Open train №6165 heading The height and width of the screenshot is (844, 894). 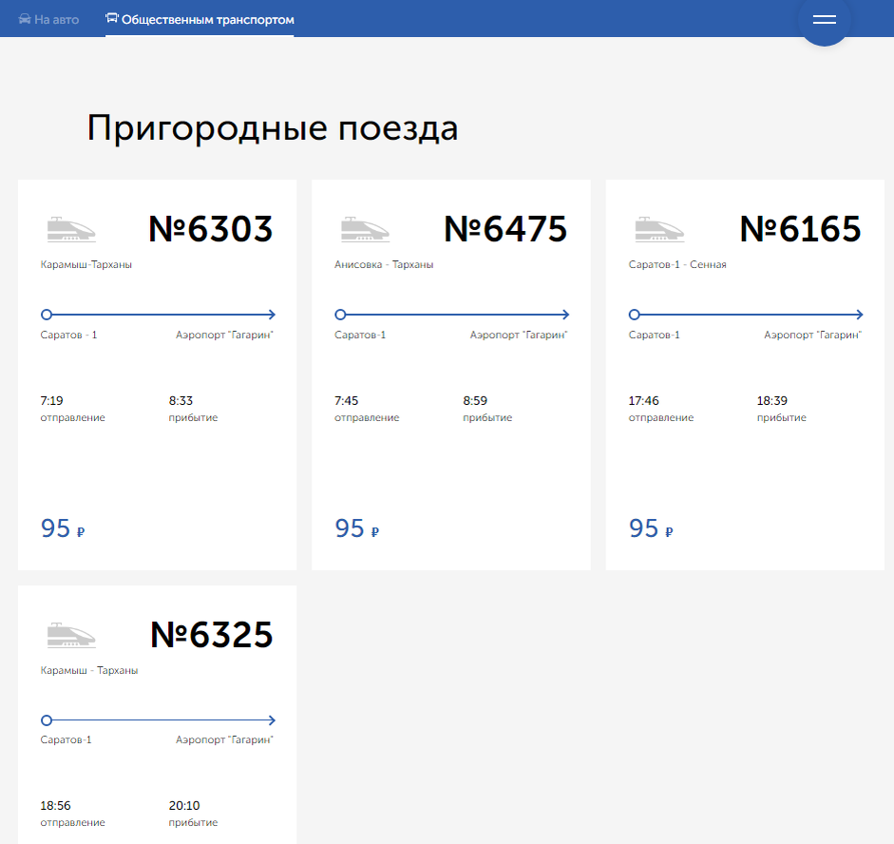pyautogui.click(x=800, y=229)
